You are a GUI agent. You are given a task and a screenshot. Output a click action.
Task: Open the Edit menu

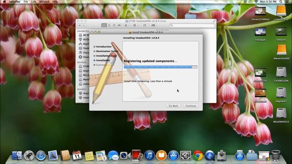(33, 2)
